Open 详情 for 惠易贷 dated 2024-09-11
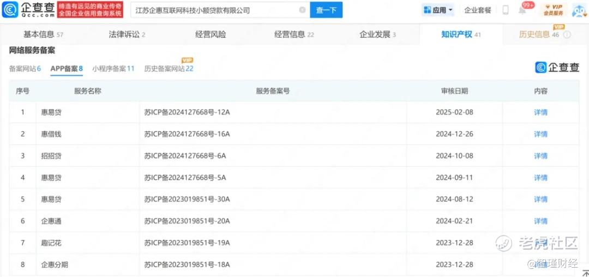 coord(540,178)
